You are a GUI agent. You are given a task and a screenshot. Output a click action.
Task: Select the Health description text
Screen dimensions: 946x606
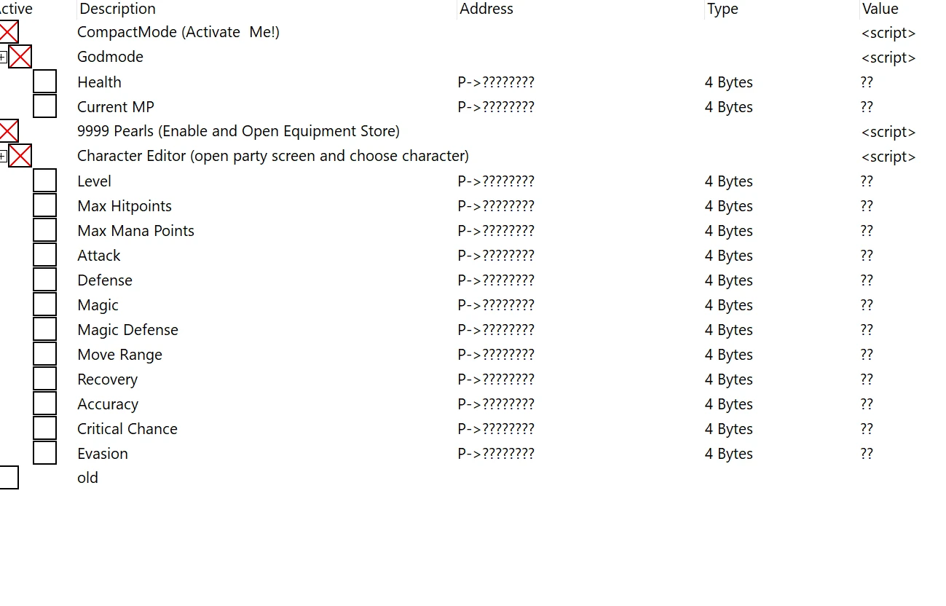click(99, 82)
